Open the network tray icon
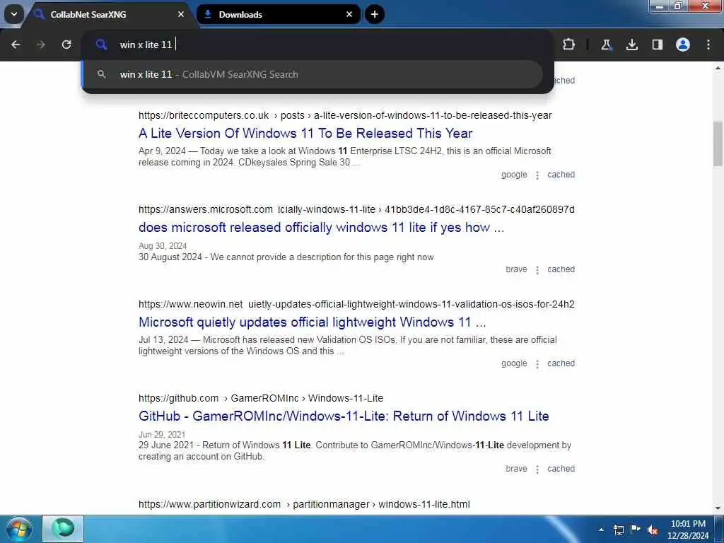The image size is (724, 543). pyautogui.click(x=619, y=529)
